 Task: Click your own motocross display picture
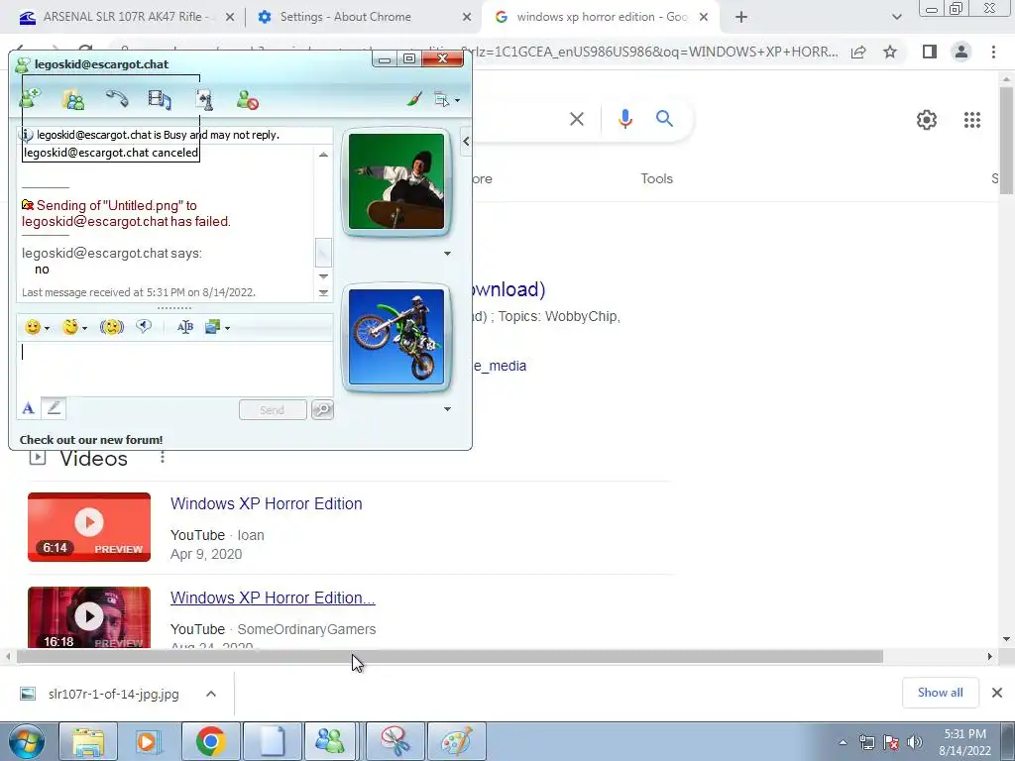click(396, 337)
